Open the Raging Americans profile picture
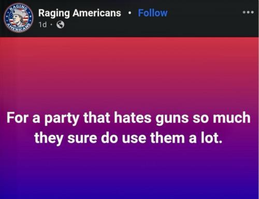The image size is (259, 199). (19, 18)
